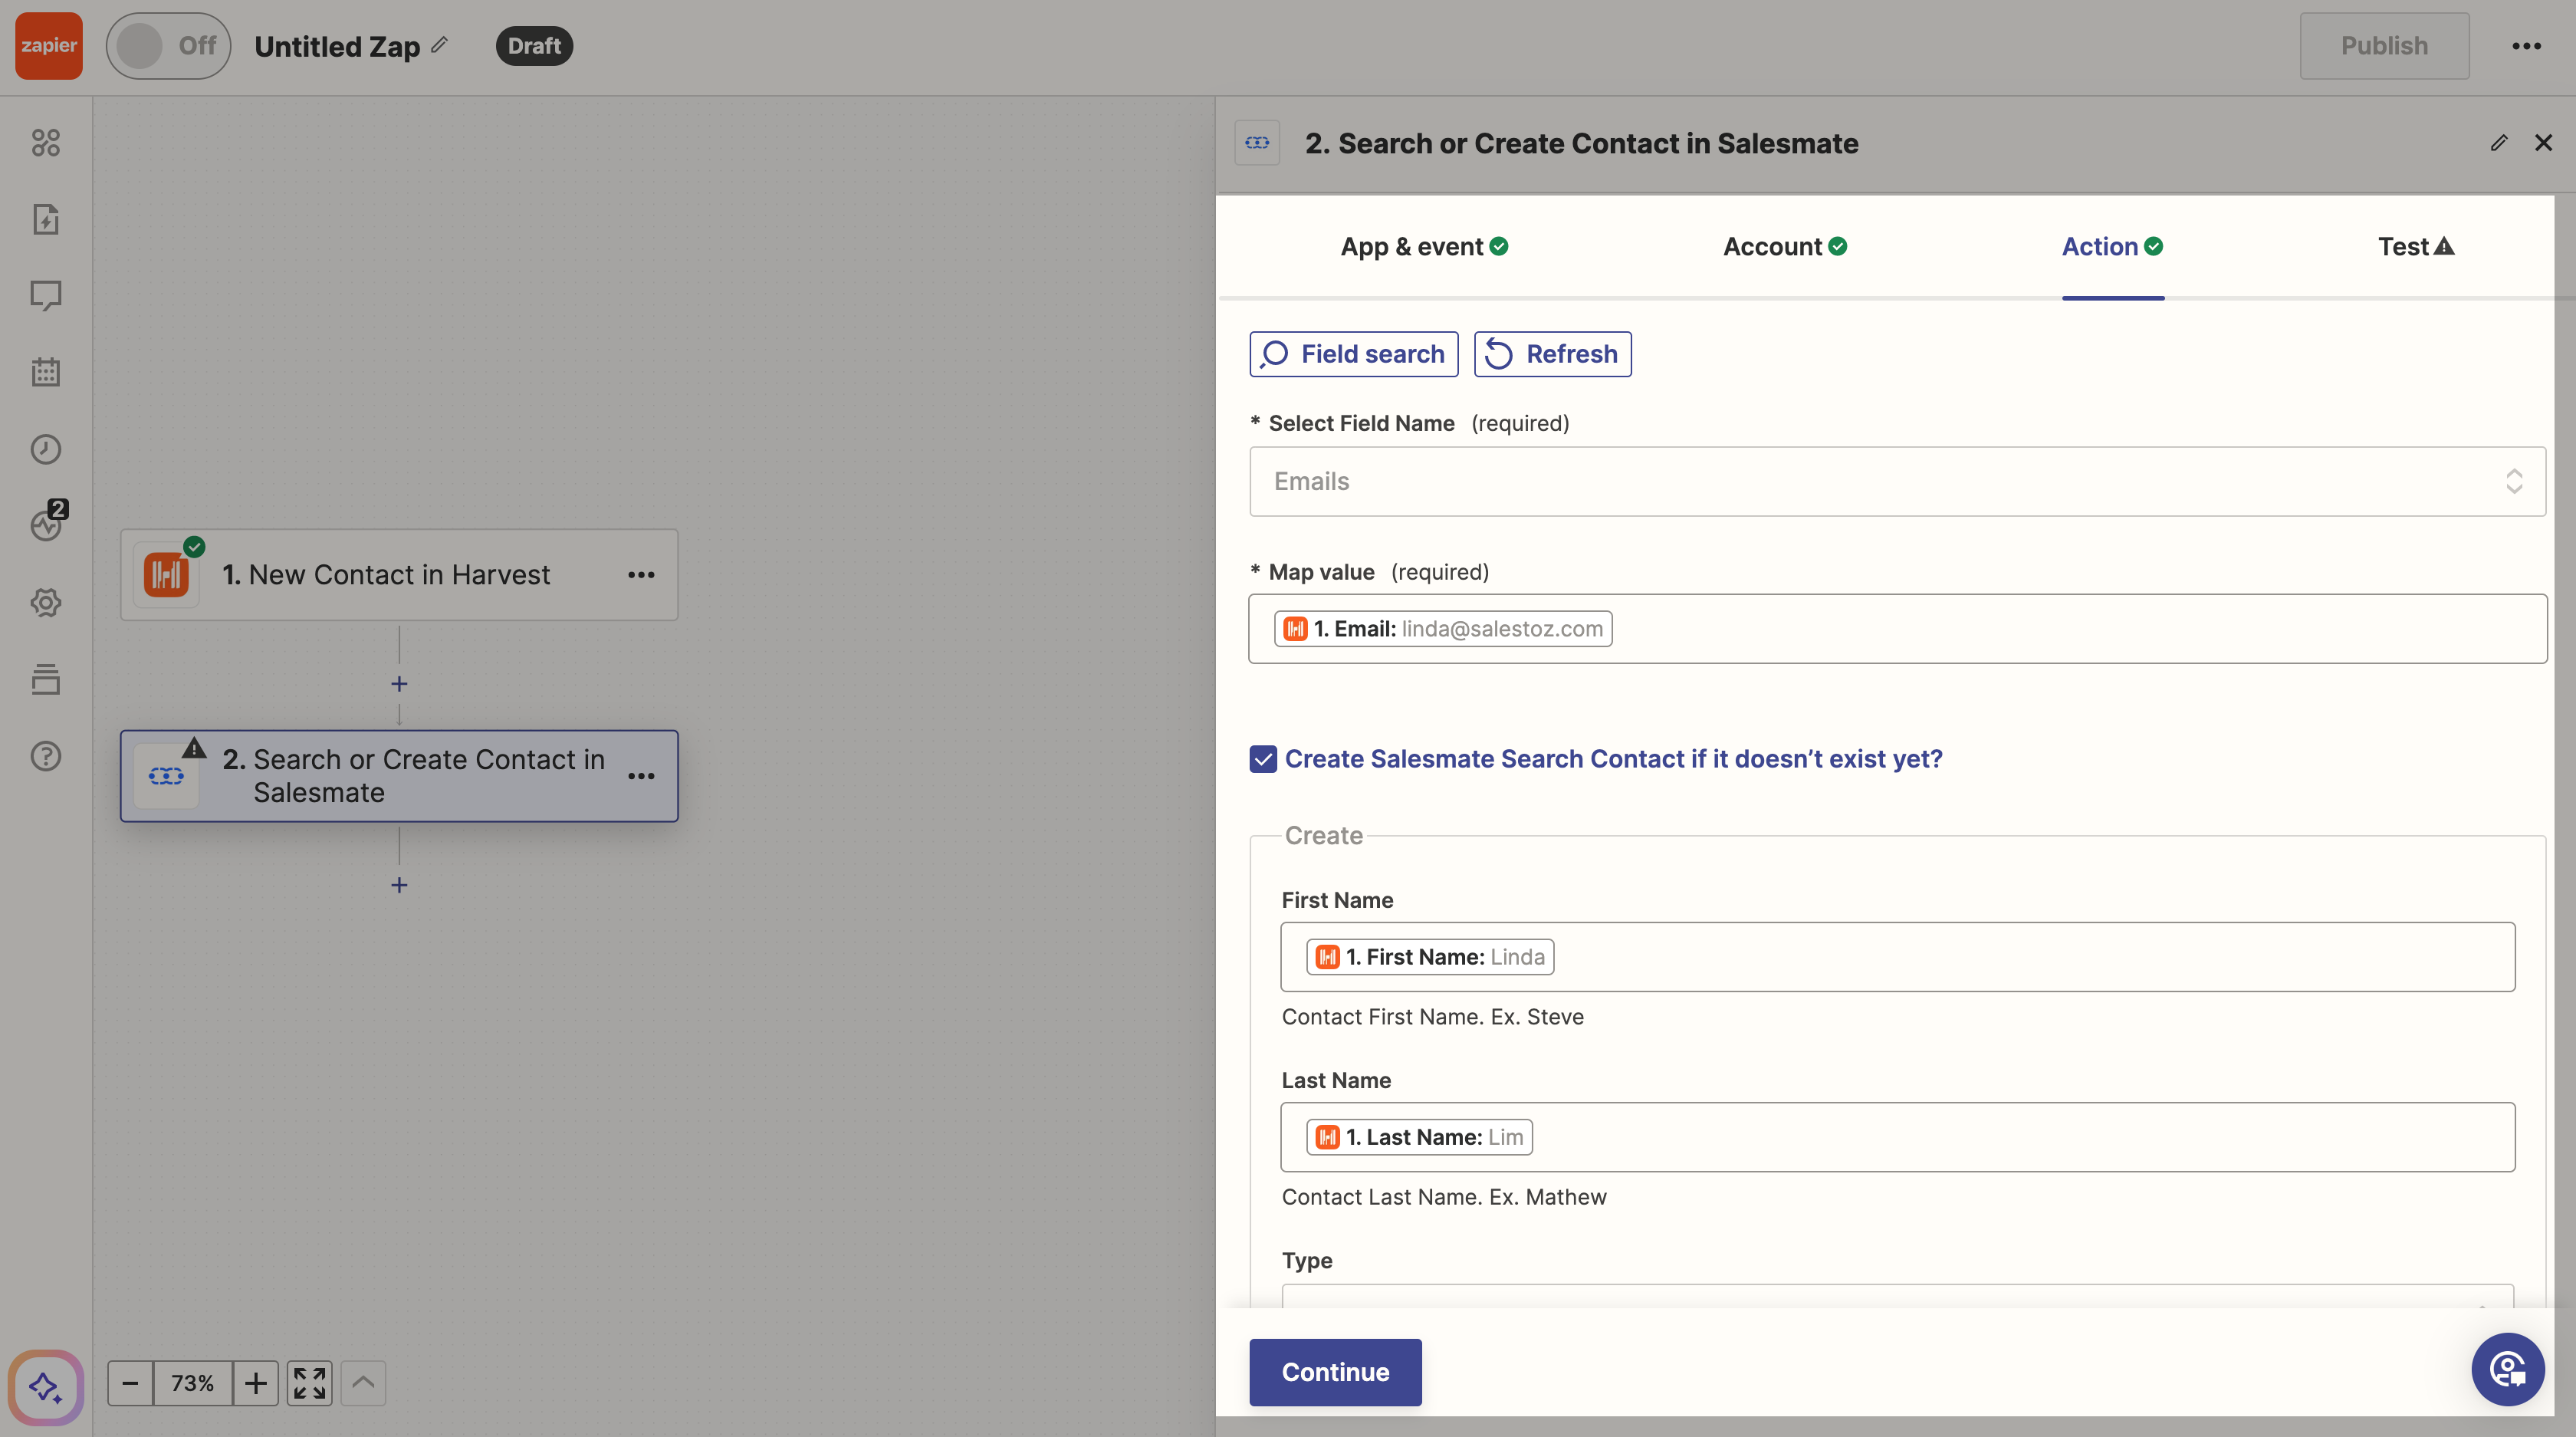Screen dimensions: 2576x1437
Task: Select the New Contact in Harvest step
Action: tap(399, 575)
